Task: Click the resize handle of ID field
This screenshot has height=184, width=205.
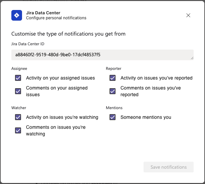Action: (192, 58)
